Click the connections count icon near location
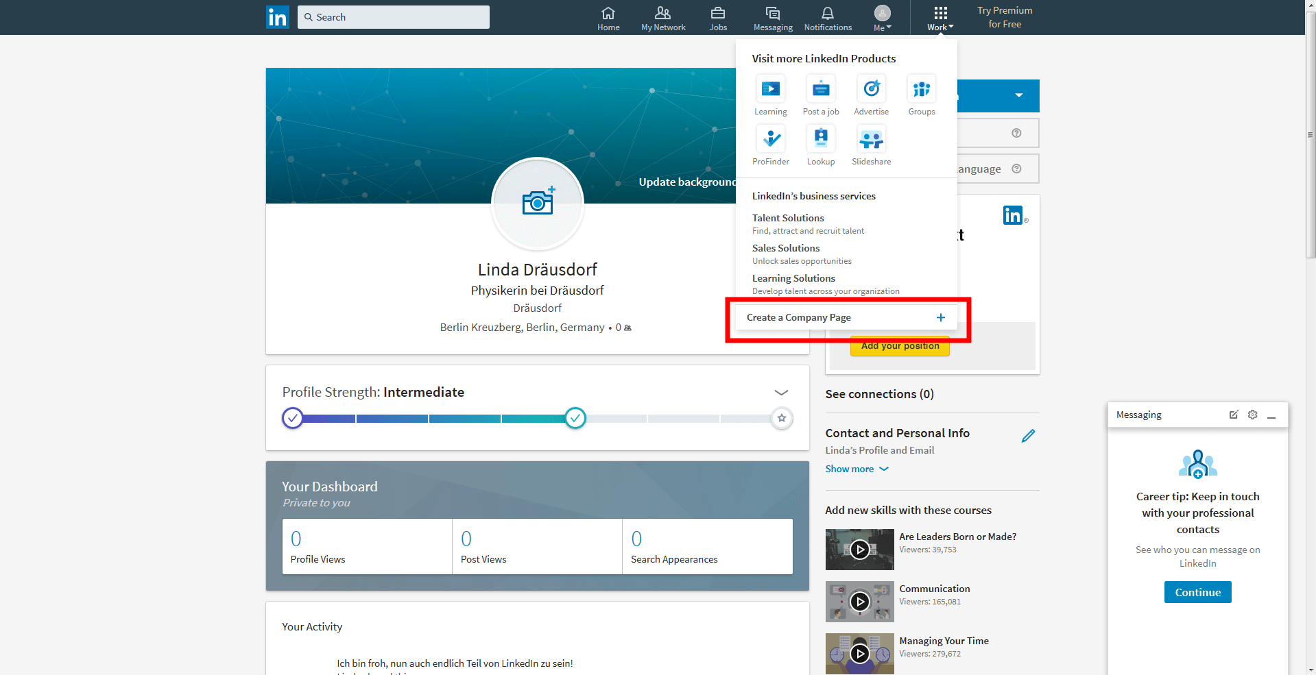The height and width of the screenshot is (675, 1316). tap(627, 328)
